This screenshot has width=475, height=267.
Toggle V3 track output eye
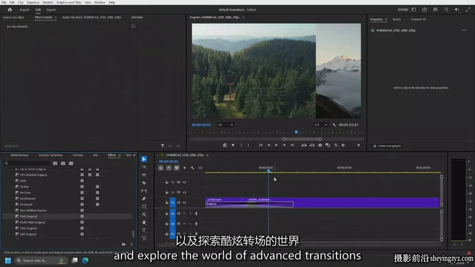[184, 182]
